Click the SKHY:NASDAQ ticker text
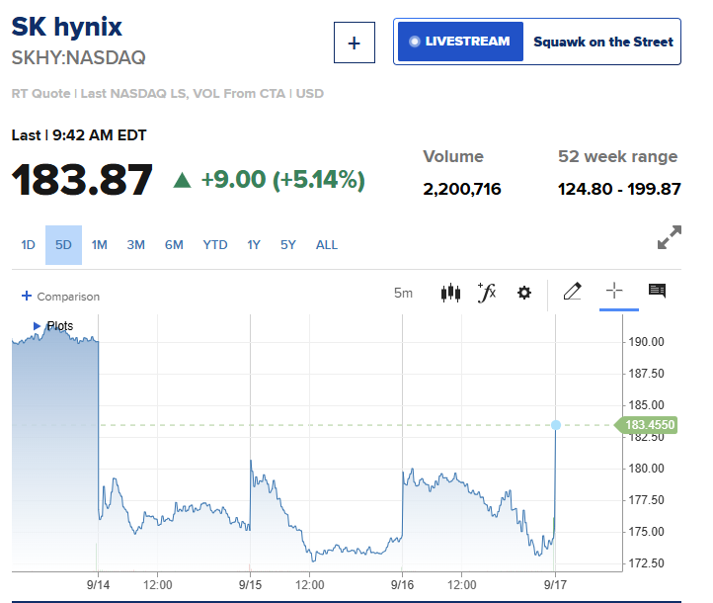Image resolution: width=713 pixels, height=603 pixels. (x=78, y=57)
